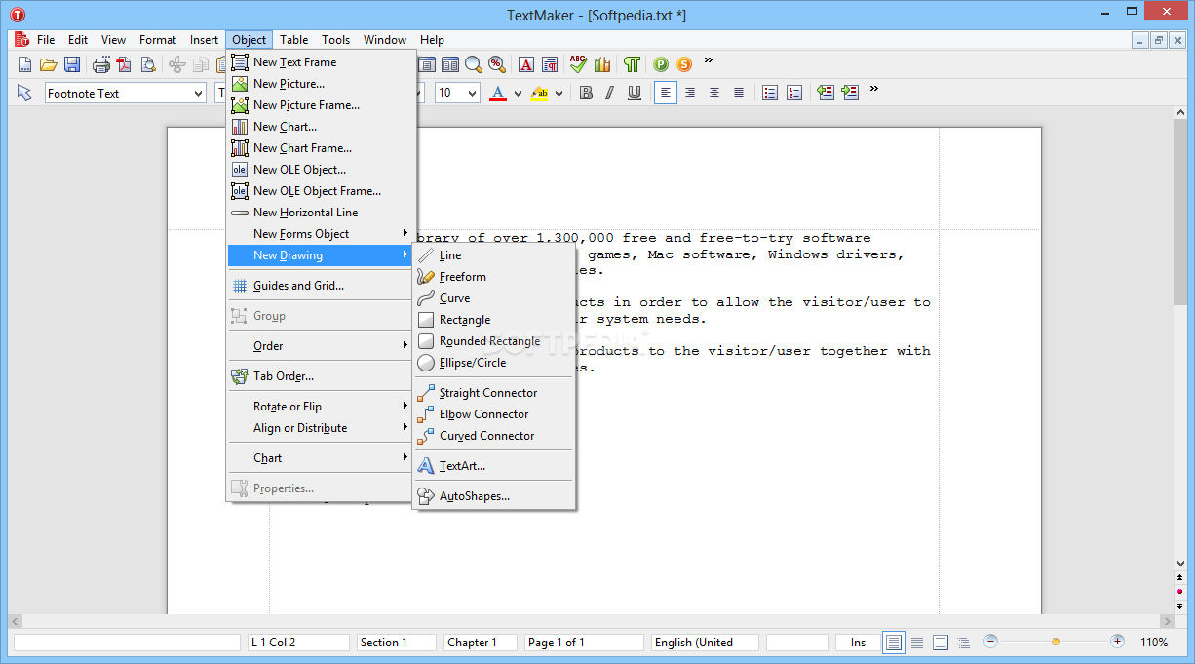1195x664 pixels.
Task: Set paragraph alignment to left
Action: [666, 93]
